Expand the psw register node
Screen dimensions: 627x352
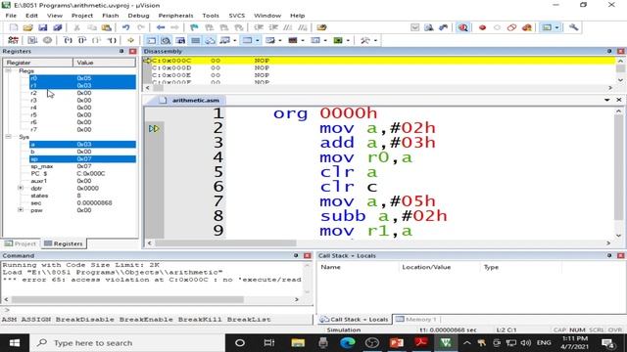pos(21,210)
